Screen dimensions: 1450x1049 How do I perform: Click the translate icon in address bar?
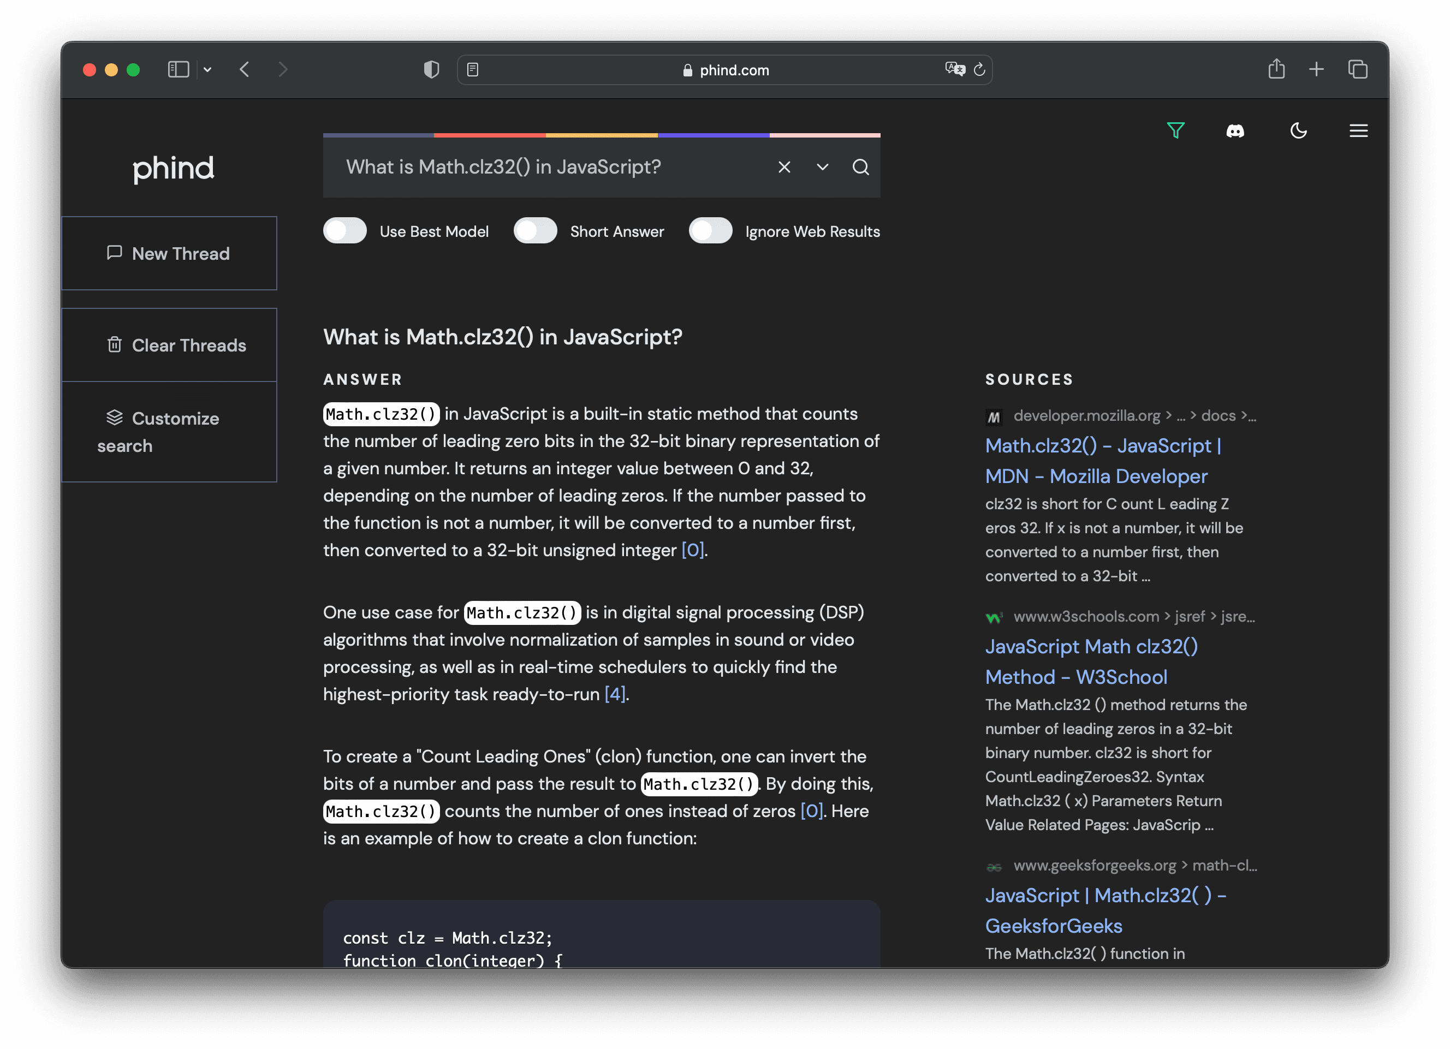pos(955,69)
